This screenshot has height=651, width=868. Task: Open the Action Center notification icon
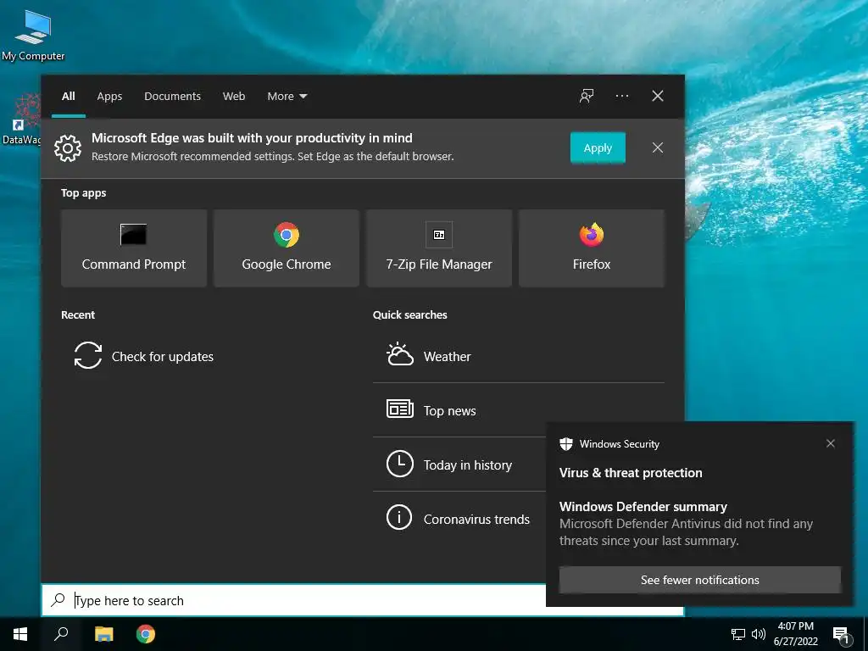point(841,635)
